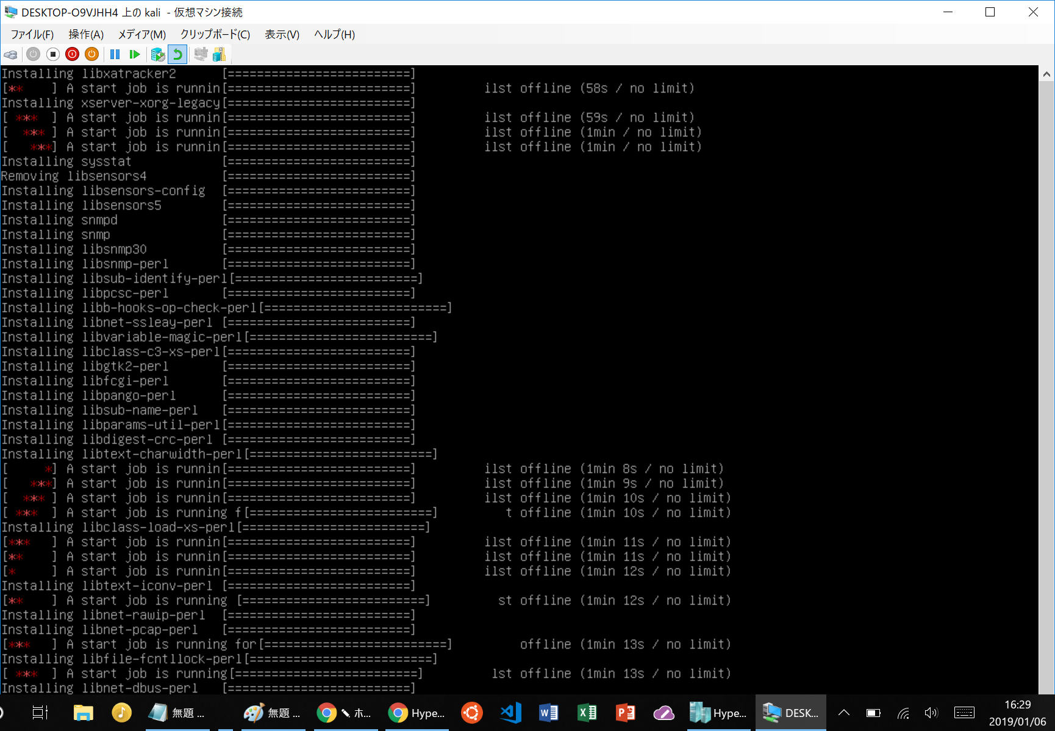Revert the VM to its previous checkpoint
Viewport: 1055px width, 731px height.
click(177, 55)
